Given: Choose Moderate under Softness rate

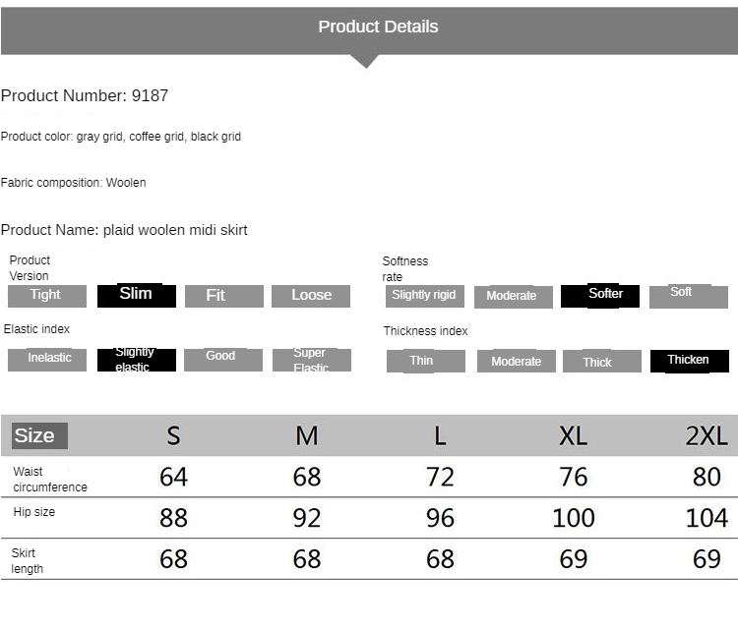Looking at the screenshot, I should 514,297.
